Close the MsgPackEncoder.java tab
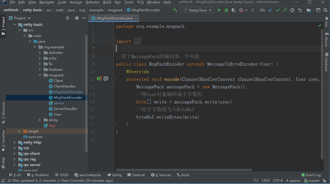Viewport: 330px width, 184px height. point(136,18)
